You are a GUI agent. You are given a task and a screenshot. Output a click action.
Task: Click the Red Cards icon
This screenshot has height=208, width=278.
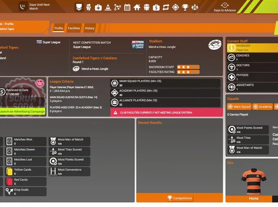point(10,182)
